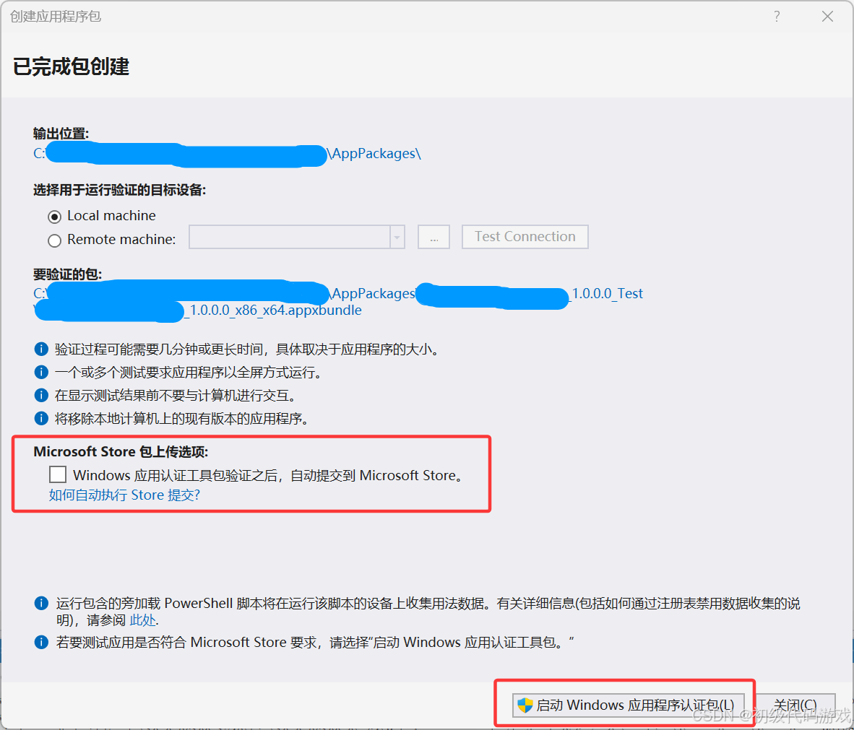Click the Microsoft Store 包上传选项 label
This screenshot has height=730, width=854.
[x=121, y=452]
